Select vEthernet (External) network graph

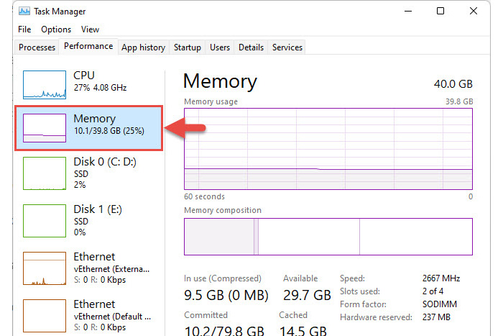45,268
